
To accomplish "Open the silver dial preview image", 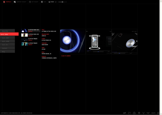I will pyautogui.click(x=124, y=42).
